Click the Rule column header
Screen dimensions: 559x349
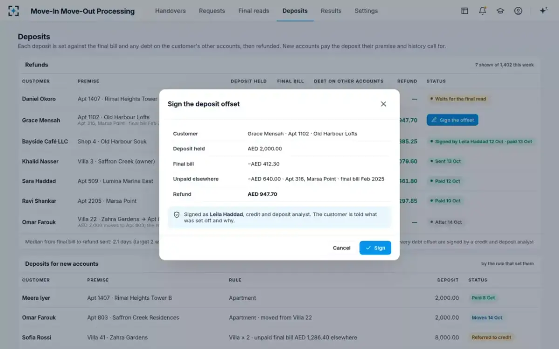pyautogui.click(x=235, y=280)
